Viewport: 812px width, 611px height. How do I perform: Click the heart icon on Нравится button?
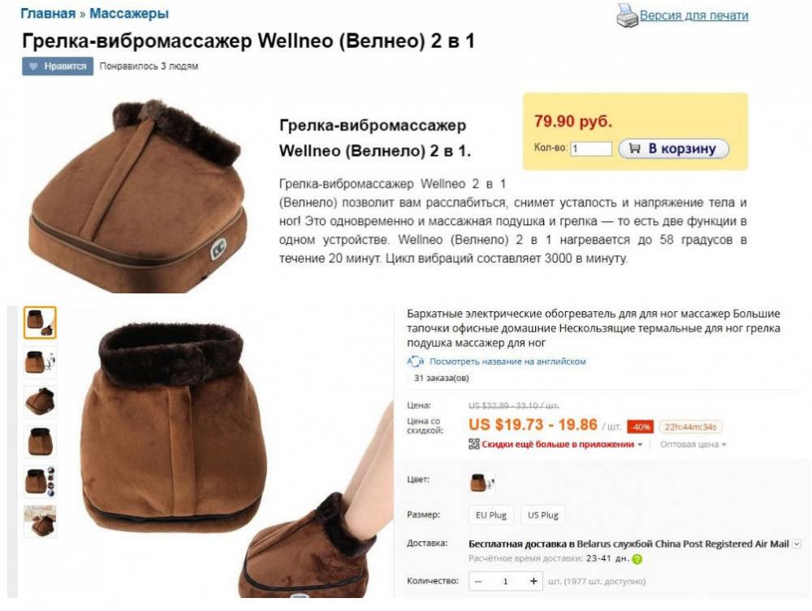tap(33, 67)
